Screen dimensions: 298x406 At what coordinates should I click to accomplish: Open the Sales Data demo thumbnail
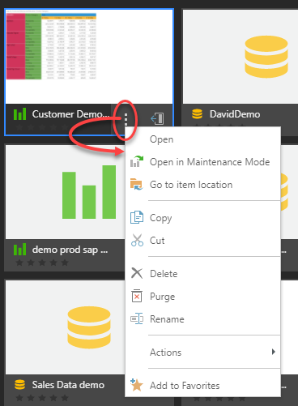tap(65, 327)
